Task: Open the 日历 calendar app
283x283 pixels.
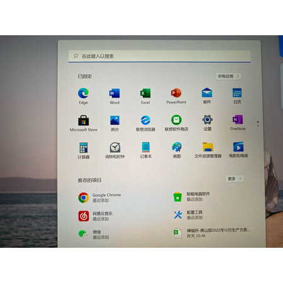Action: 237,96
